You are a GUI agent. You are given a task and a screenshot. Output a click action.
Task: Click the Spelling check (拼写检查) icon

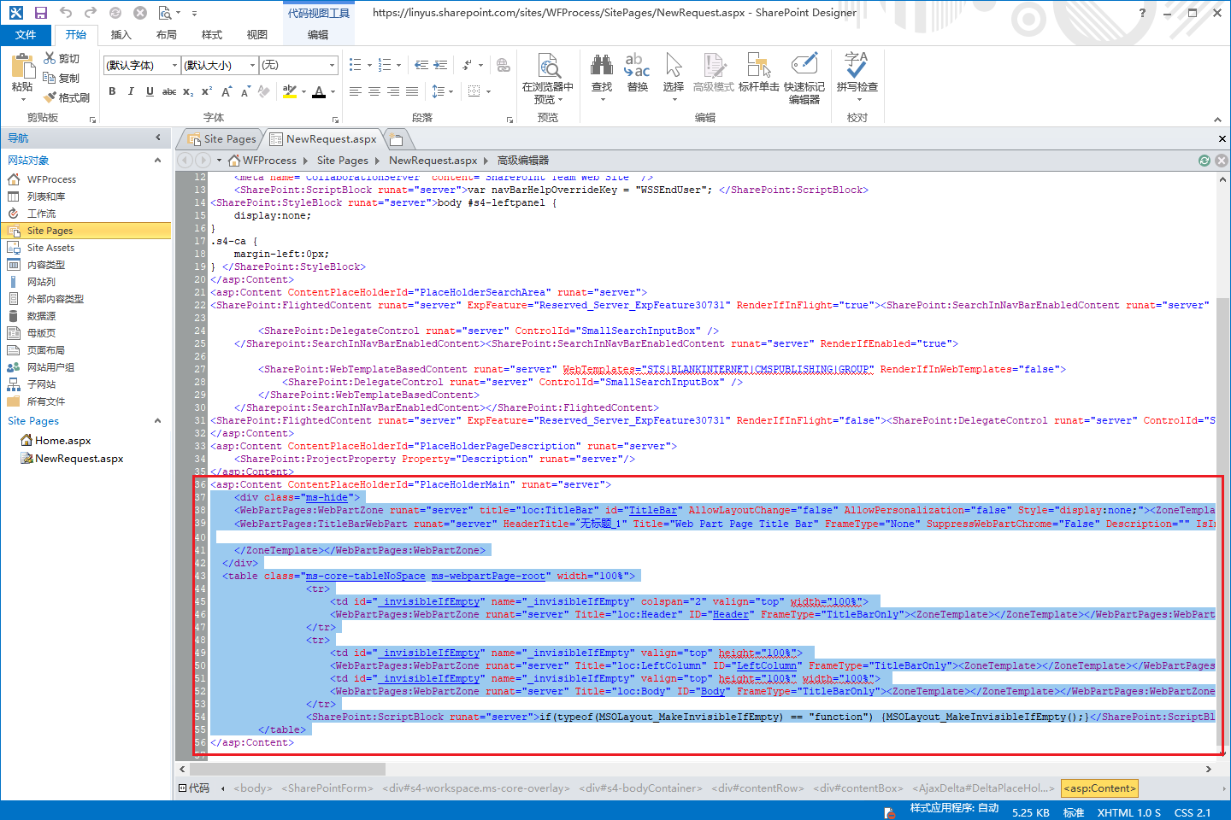[x=857, y=65]
